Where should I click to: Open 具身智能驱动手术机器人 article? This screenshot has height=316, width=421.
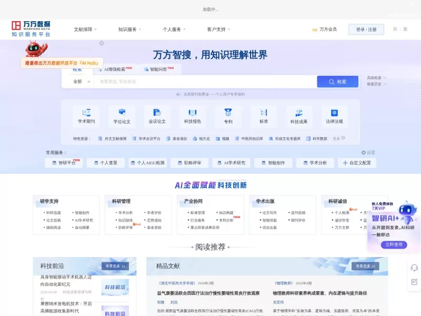click(x=66, y=281)
